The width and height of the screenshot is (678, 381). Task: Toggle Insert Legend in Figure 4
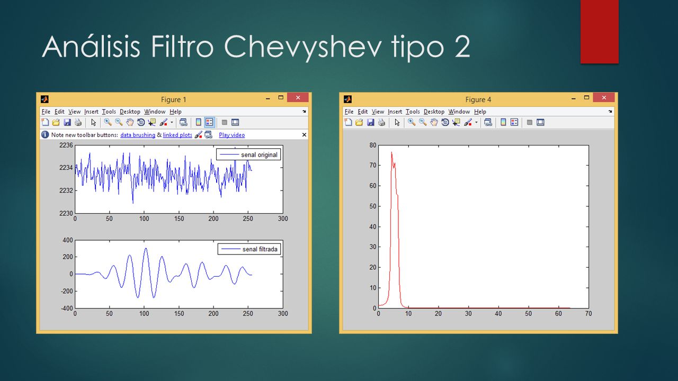(x=514, y=122)
